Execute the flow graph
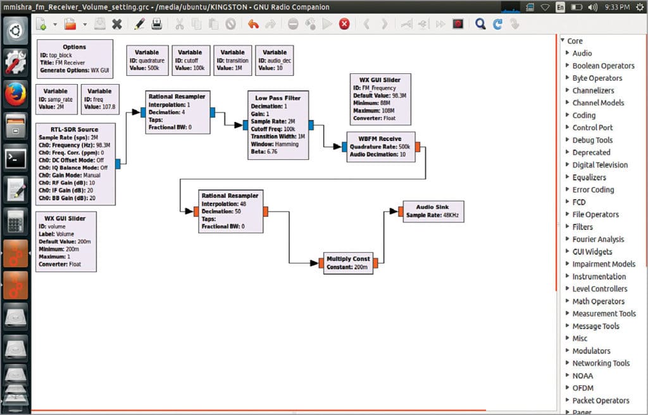The width and height of the screenshot is (648, 415). coord(328,23)
